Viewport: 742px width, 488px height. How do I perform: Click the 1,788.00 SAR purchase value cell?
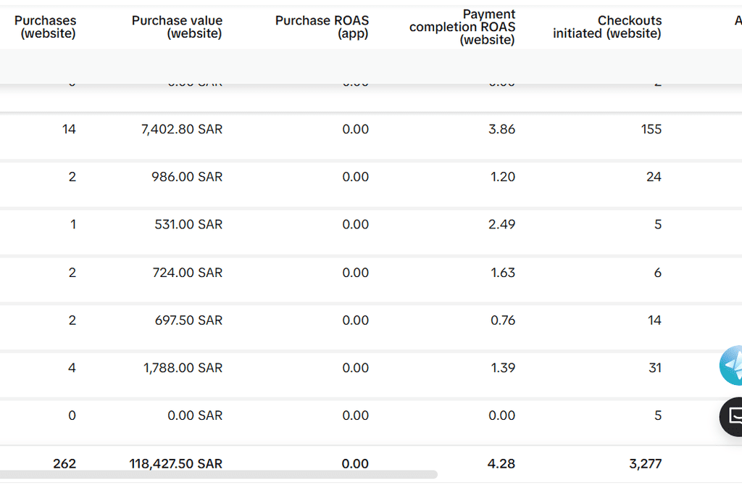pyautogui.click(x=183, y=368)
